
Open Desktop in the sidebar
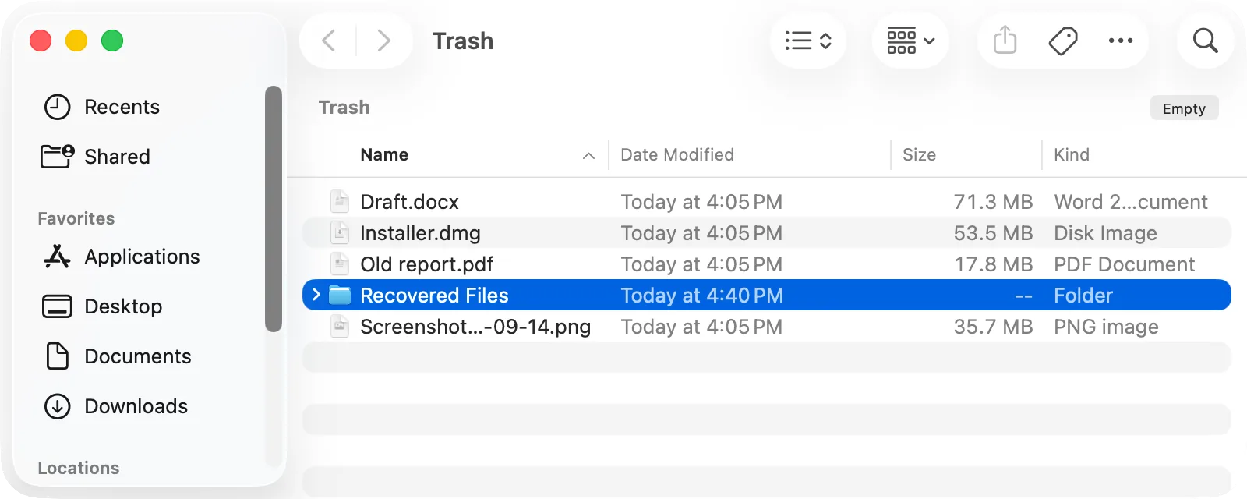pyautogui.click(x=123, y=306)
